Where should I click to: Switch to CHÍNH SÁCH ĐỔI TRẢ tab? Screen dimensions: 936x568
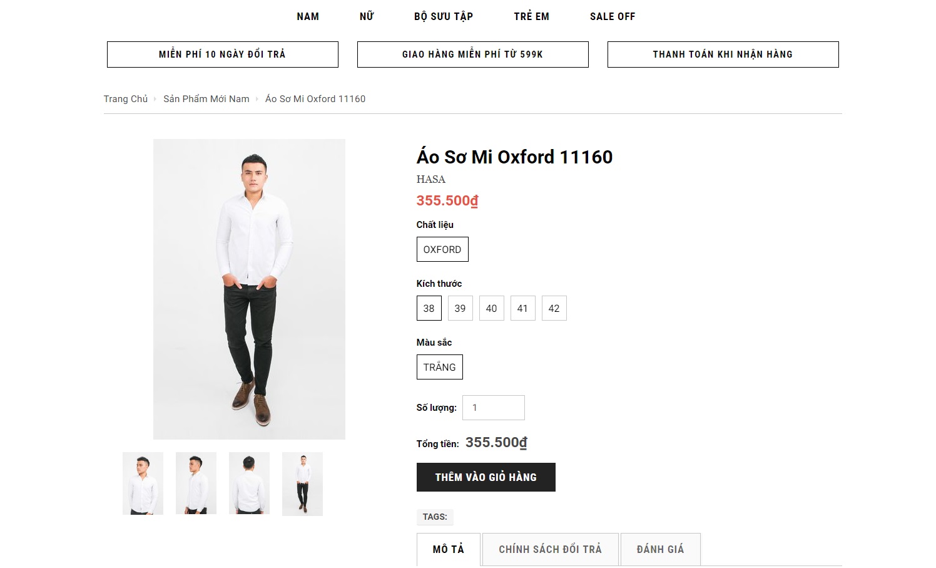[x=551, y=549]
